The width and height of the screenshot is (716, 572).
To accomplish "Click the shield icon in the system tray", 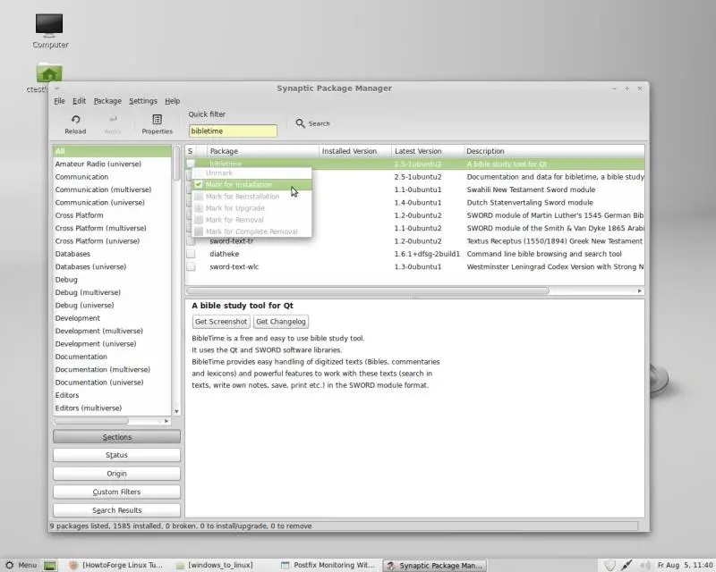I will [609, 566].
